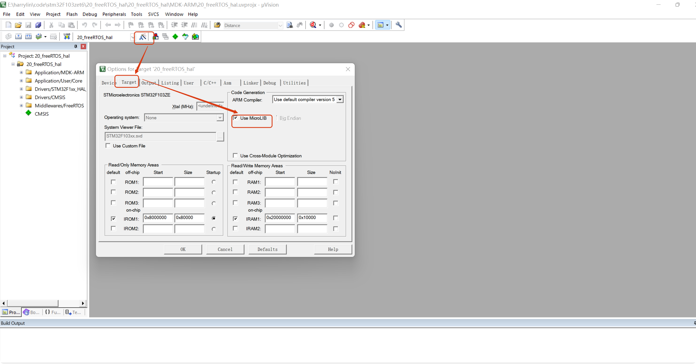
Task: Click the Download LOAD icon
Action: (x=67, y=37)
